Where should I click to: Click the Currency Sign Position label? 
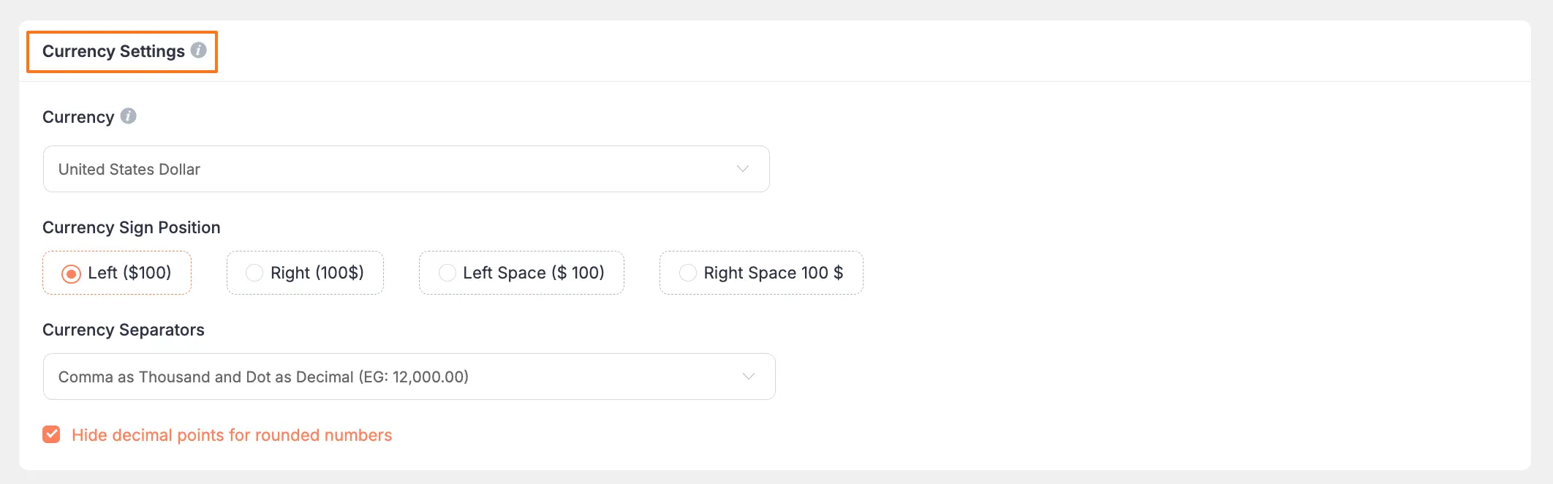pos(132,227)
